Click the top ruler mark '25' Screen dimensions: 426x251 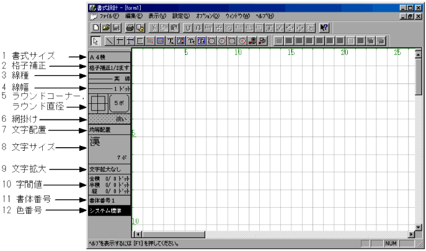coord(397,53)
